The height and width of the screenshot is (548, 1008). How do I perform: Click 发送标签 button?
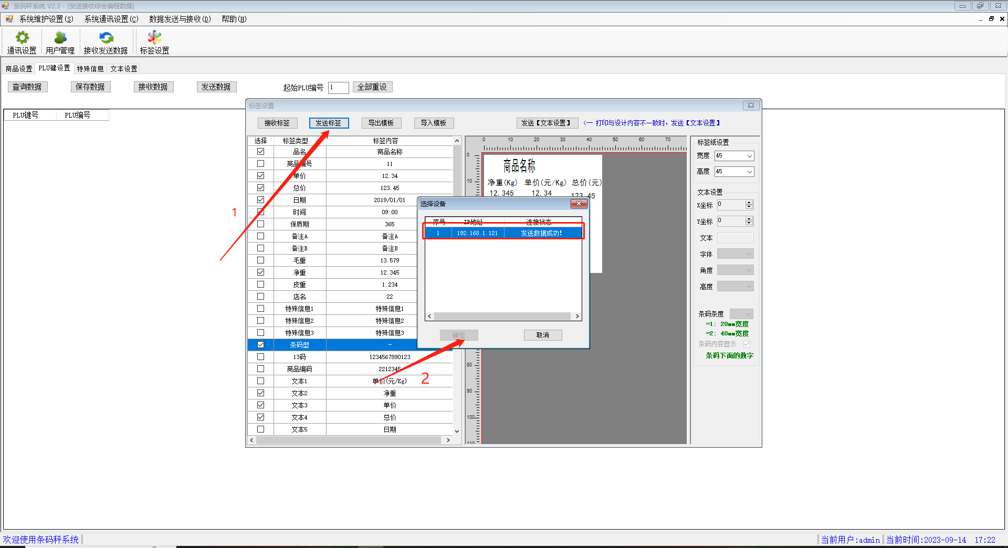pyautogui.click(x=329, y=123)
